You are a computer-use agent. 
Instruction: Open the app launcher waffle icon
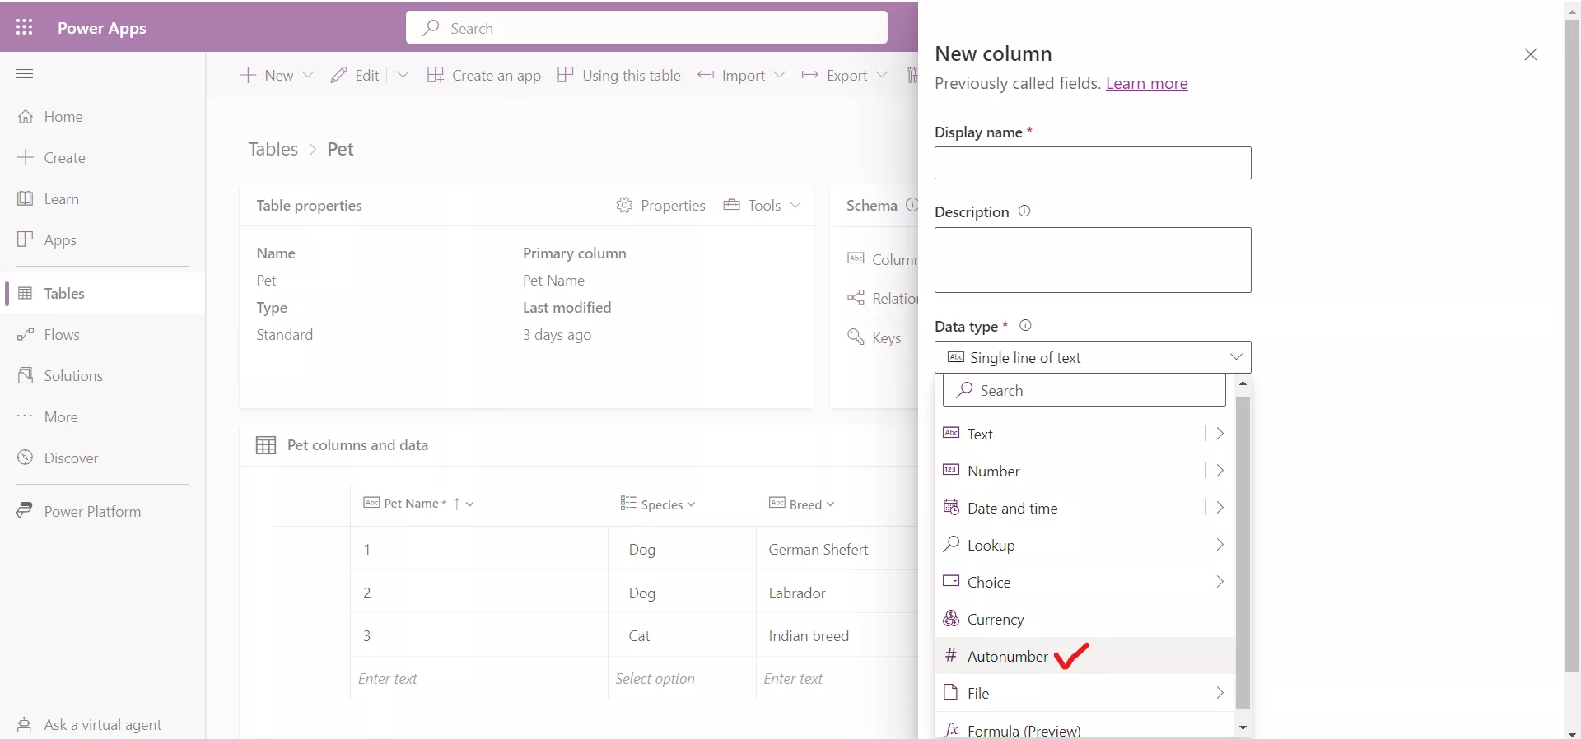click(25, 27)
